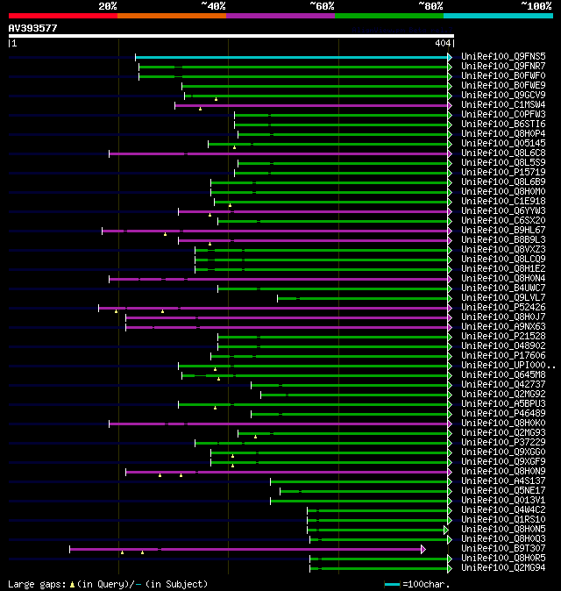Screen dimensions: 561x591
Task: Click the UniRef100_Q8L6B9 label
Action: click(x=503, y=182)
